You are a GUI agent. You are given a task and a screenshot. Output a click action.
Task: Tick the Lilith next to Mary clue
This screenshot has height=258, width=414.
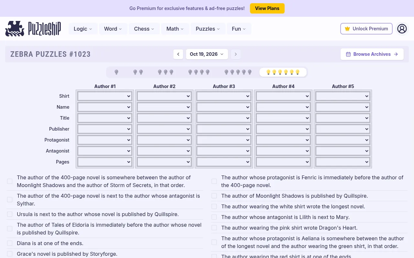214,217
